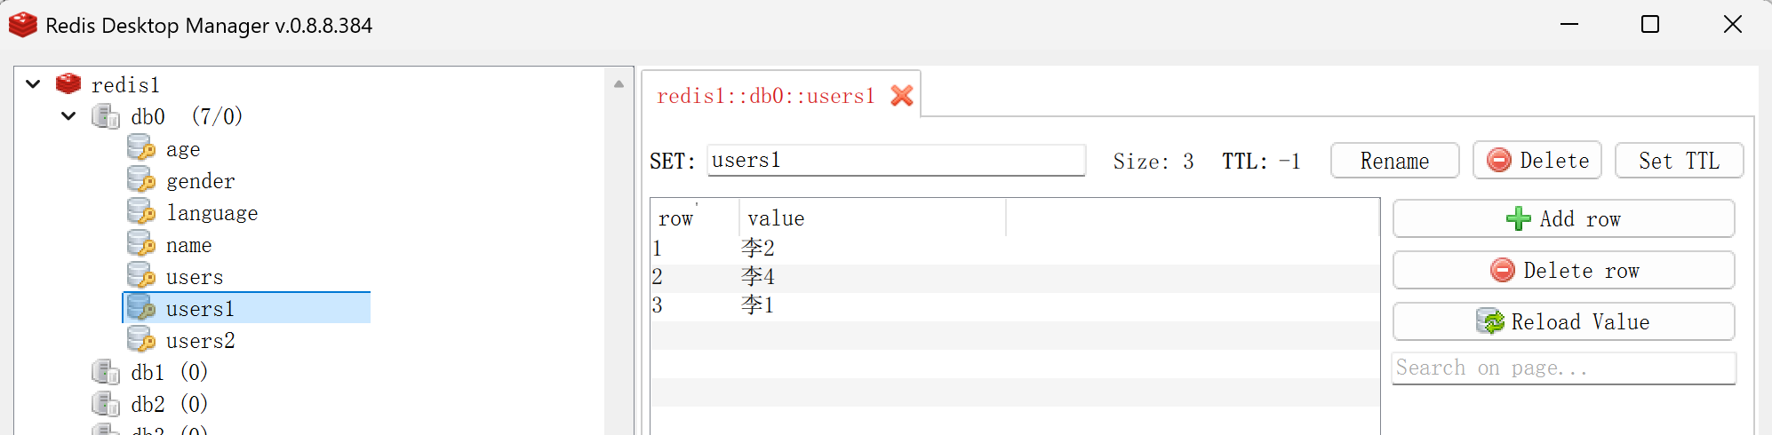Select table row with value 李4
The width and height of the screenshot is (1772, 435).
[x=1015, y=277]
